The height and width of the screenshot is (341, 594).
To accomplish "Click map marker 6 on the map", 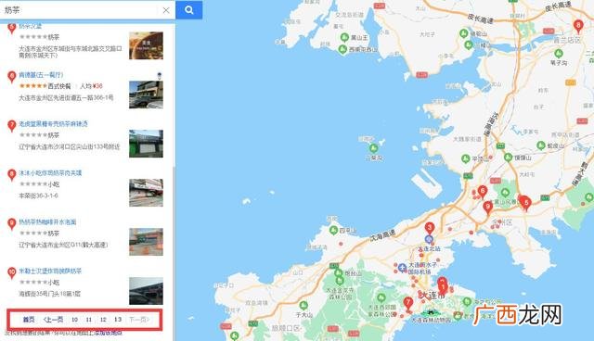I will (483, 191).
